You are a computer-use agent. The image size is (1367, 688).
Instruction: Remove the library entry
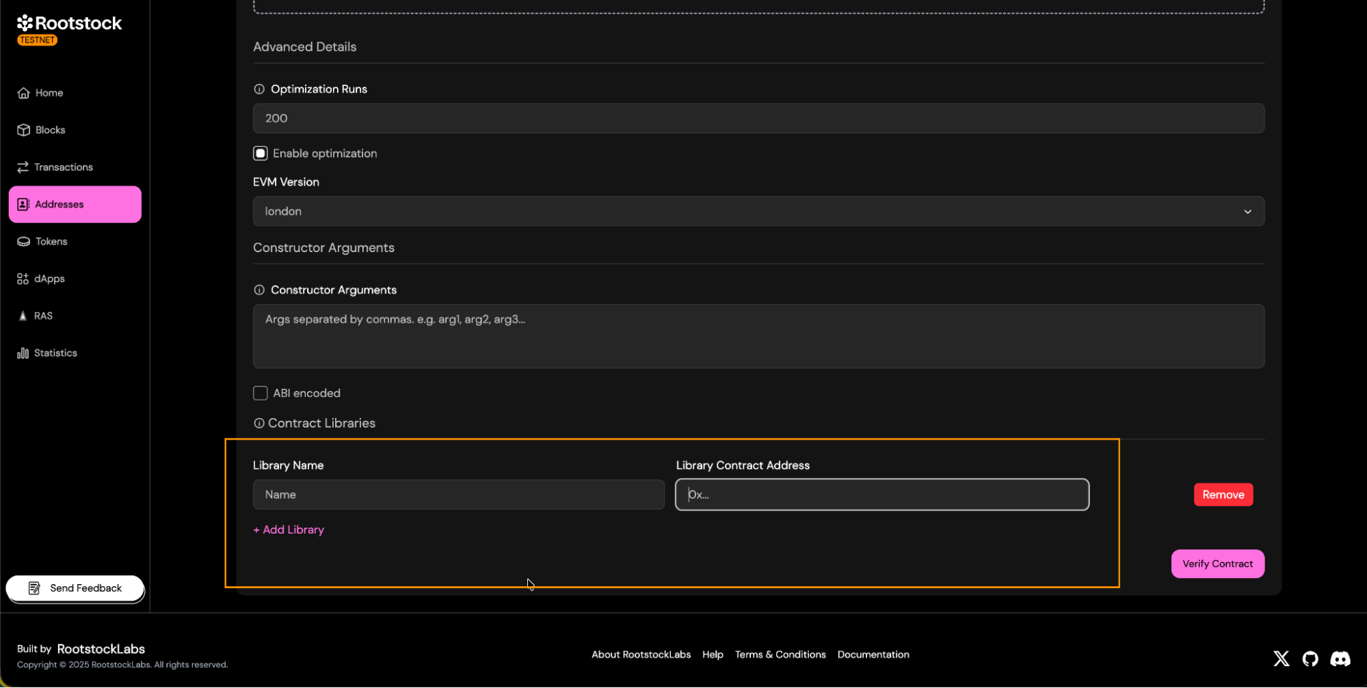[x=1223, y=495]
